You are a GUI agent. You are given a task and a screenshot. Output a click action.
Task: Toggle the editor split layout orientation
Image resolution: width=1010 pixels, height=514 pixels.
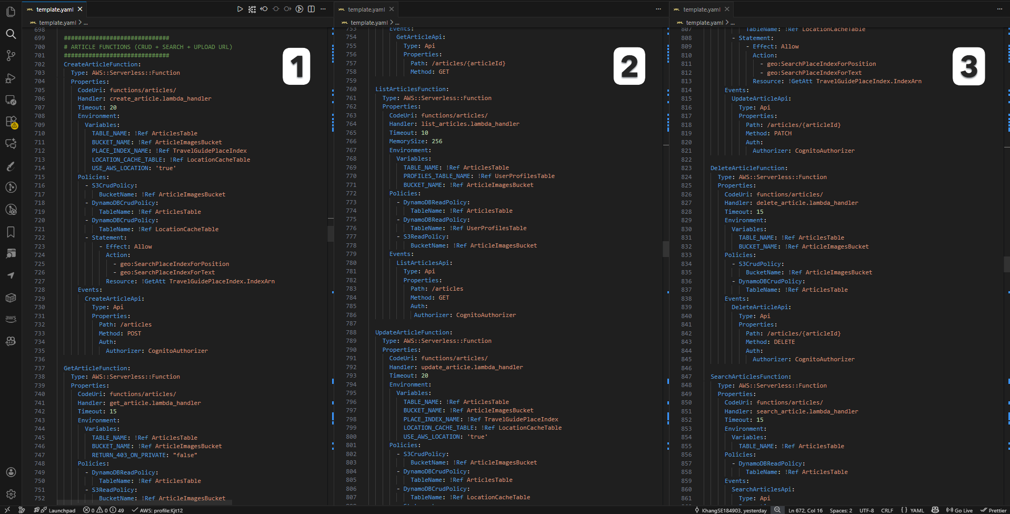click(311, 9)
